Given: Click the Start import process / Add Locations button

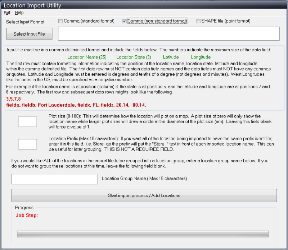Looking at the screenshot, I should pos(144,196).
